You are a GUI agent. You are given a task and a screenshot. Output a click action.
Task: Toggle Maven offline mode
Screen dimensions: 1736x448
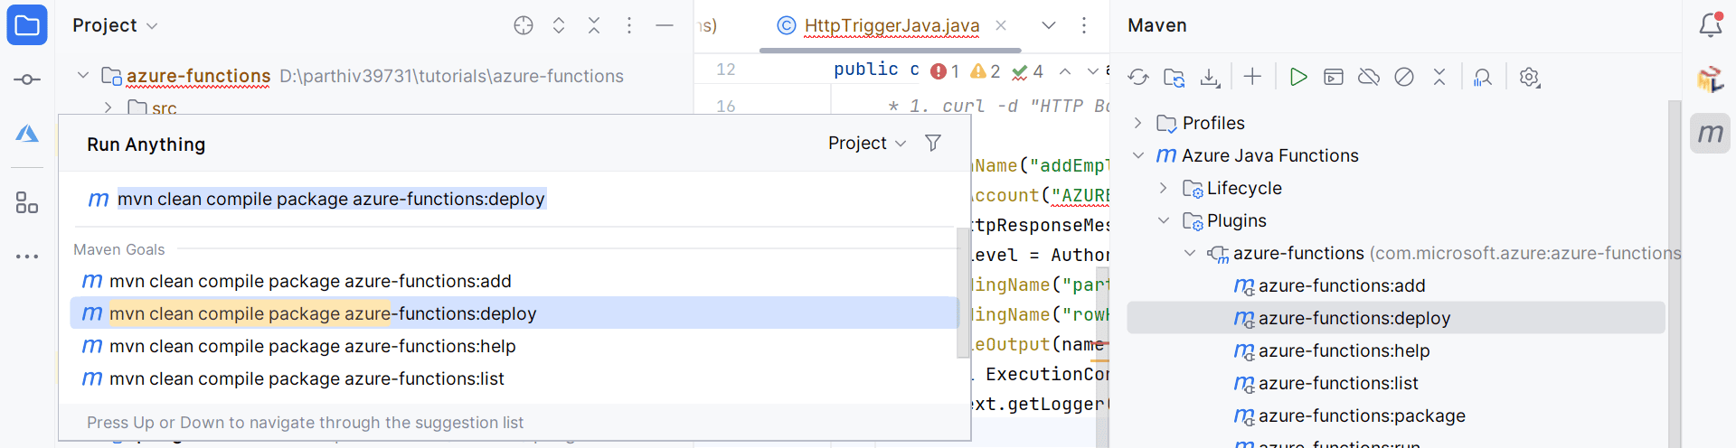click(1369, 78)
